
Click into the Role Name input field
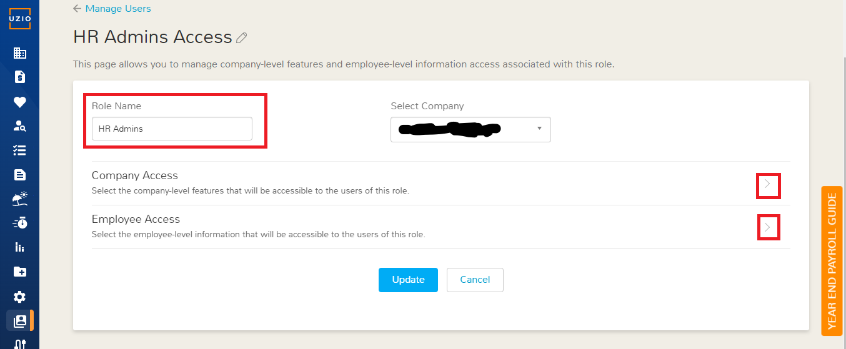pos(172,129)
